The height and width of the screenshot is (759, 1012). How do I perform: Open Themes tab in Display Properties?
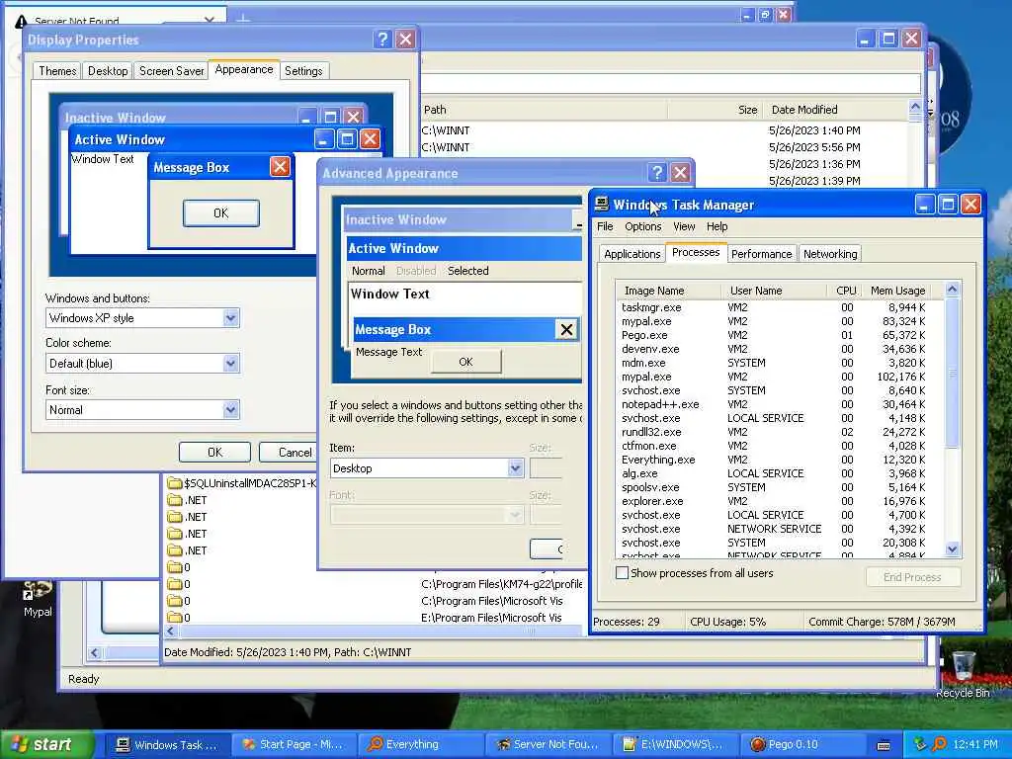click(57, 71)
